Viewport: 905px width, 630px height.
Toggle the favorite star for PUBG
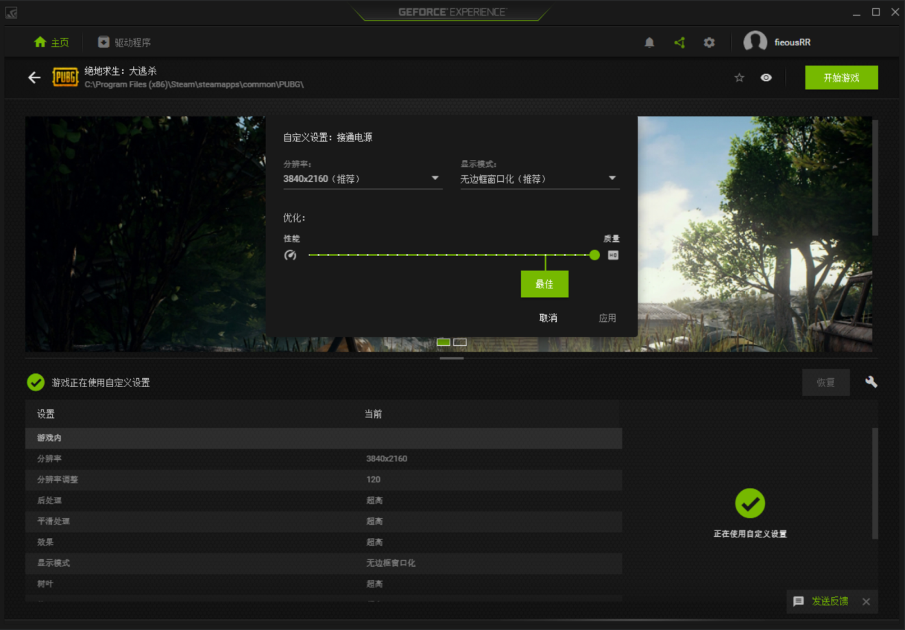coord(739,78)
